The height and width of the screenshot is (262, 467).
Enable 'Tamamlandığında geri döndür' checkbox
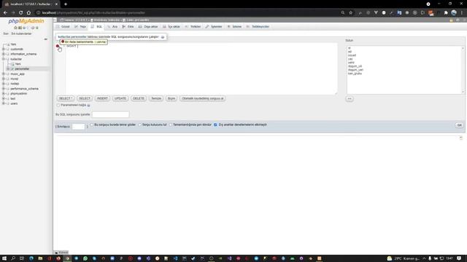[x=171, y=124]
